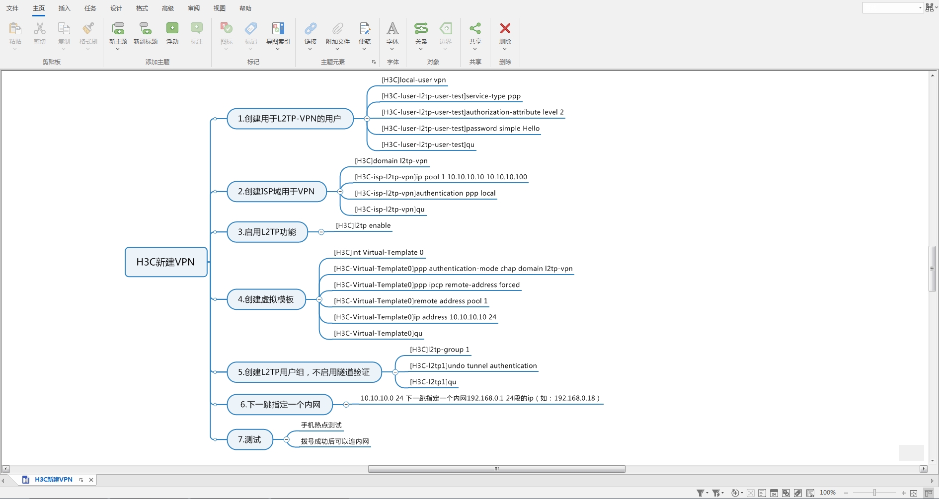Screen dimensions: 939x499
Task: Collapse the '2.创建ISP域用于VPN' branch
Action: (x=340, y=192)
